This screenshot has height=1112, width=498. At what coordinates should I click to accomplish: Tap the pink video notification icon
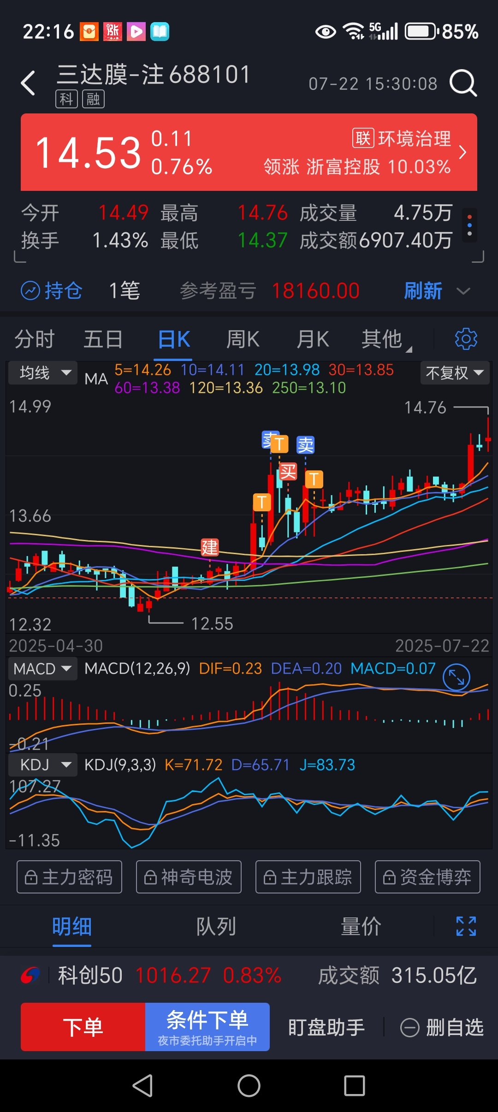(x=136, y=31)
